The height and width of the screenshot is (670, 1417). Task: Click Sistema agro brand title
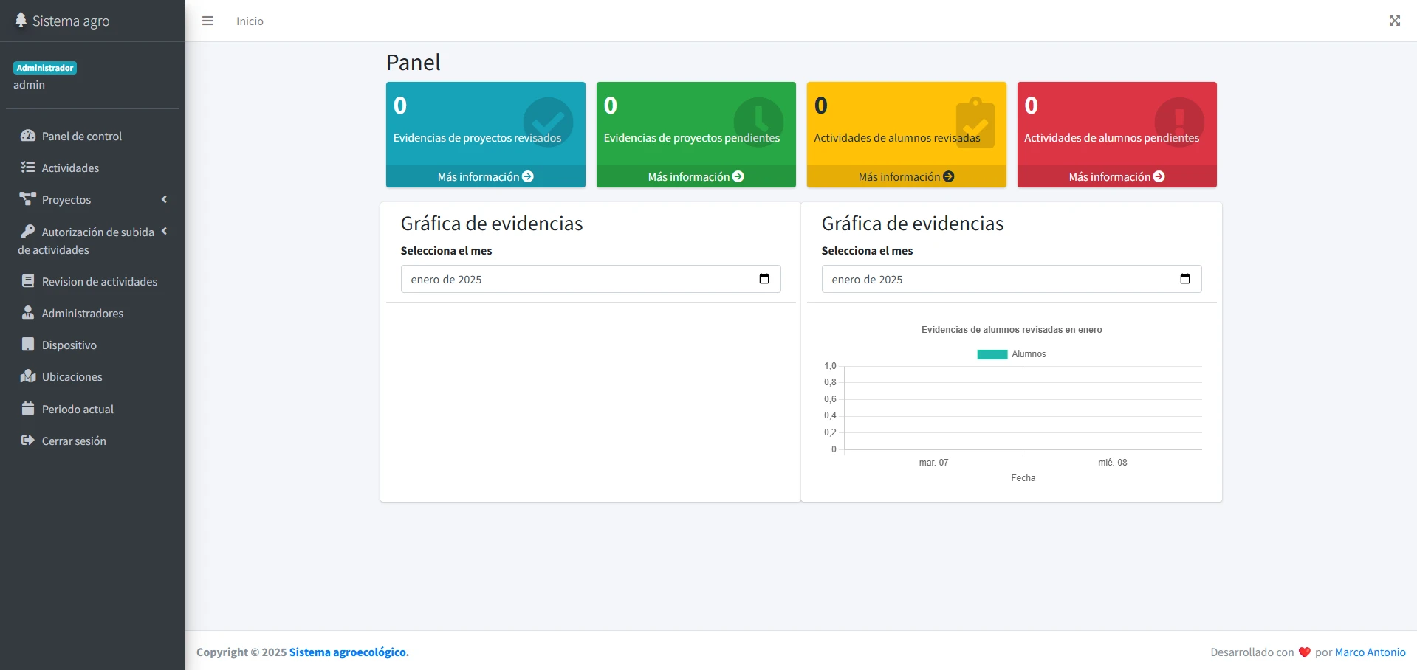[x=71, y=21]
